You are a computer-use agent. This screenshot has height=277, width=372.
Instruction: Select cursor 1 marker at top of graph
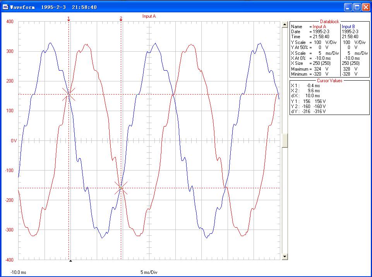click(x=69, y=19)
